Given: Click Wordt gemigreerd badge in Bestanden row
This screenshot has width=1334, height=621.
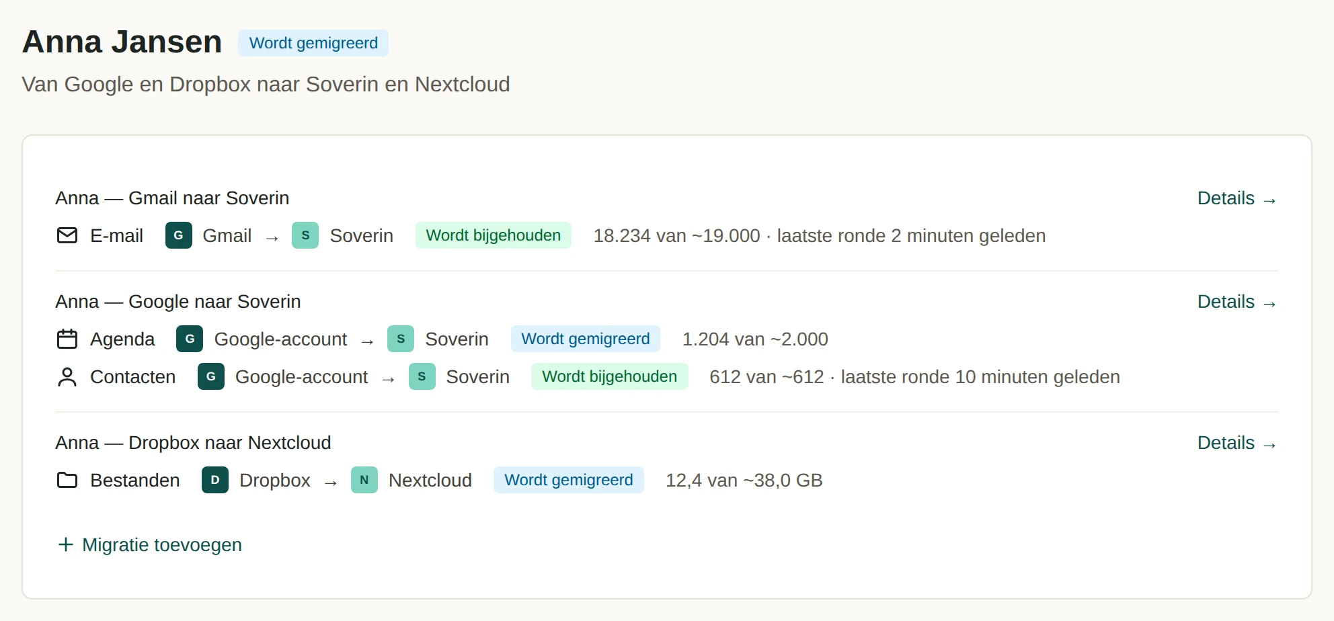Looking at the screenshot, I should click(569, 480).
